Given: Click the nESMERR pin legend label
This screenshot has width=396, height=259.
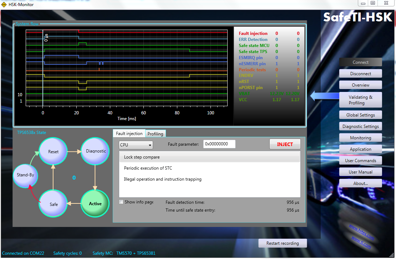Looking at the screenshot, I should pos(252,63).
